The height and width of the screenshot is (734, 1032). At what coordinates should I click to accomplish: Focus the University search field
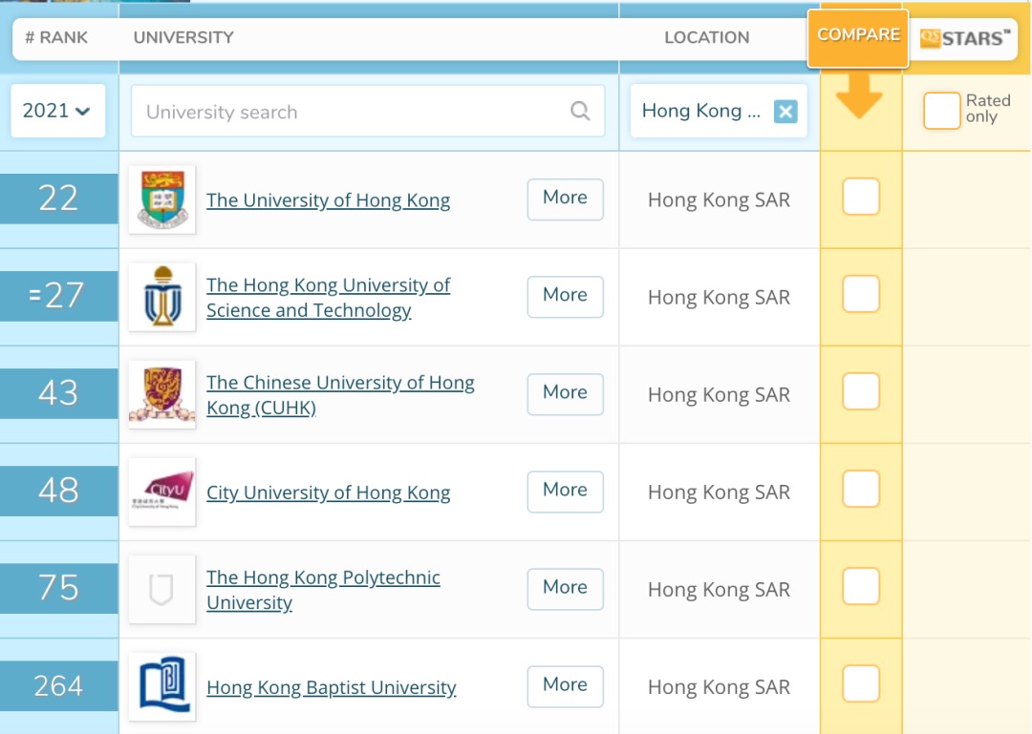pyautogui.click(x=367, y=111)
